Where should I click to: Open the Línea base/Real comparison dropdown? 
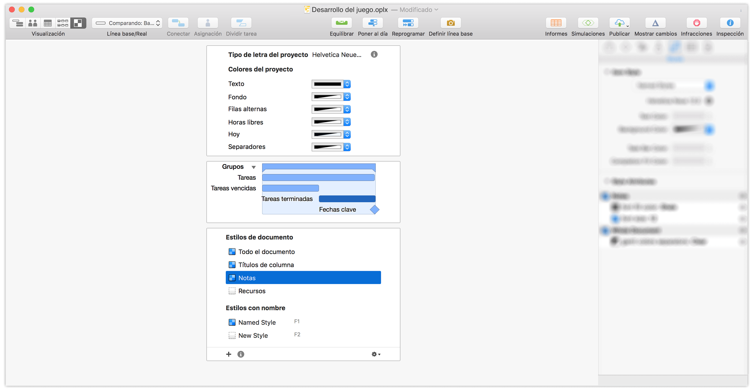coord(127,23)
